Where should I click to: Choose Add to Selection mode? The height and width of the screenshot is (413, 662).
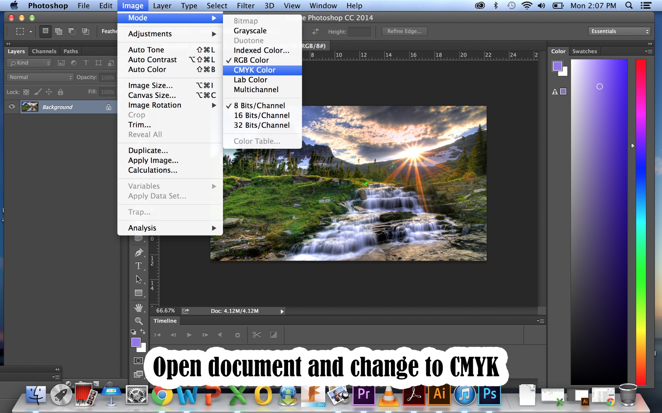click(59, 31)
